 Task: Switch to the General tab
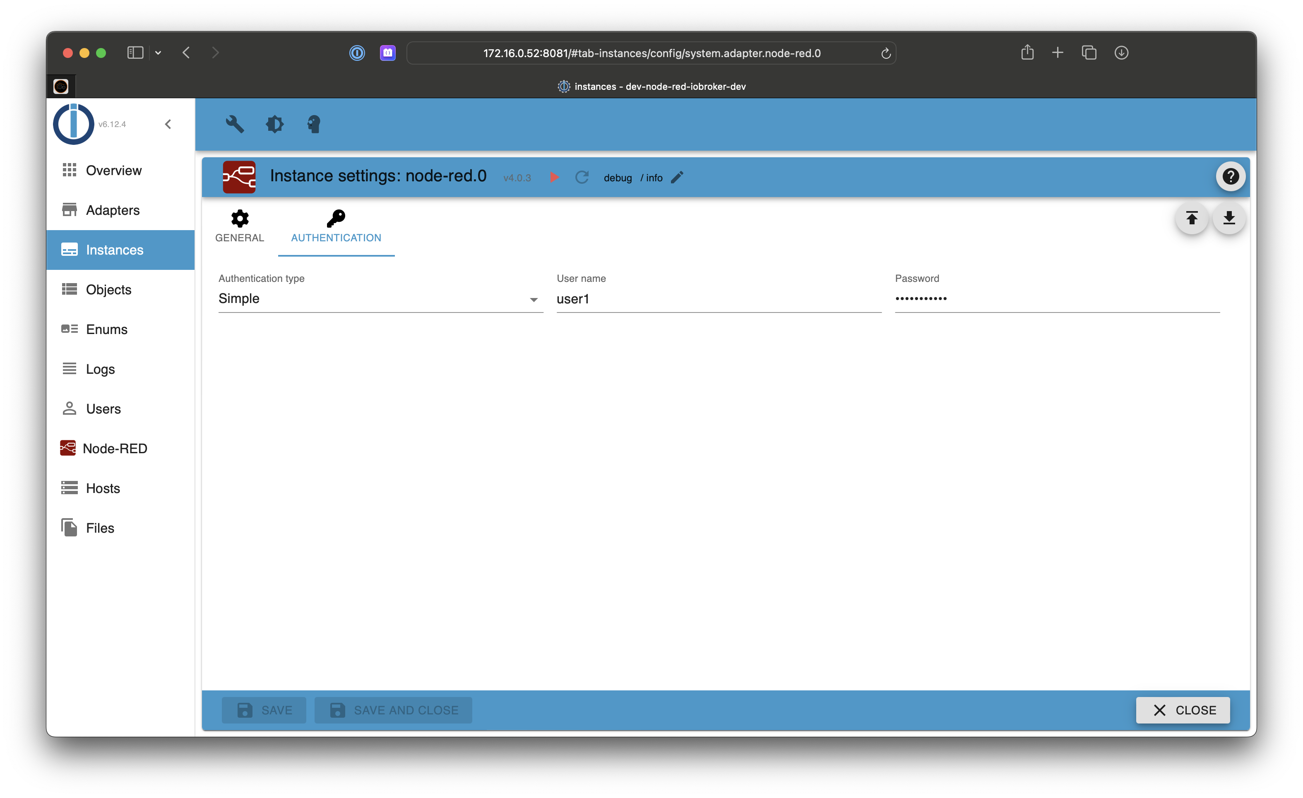point(240,226)
